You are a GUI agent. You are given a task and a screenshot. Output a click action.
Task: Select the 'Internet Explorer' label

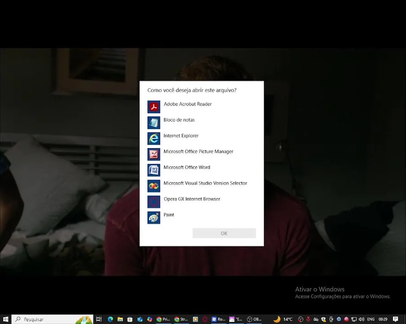point(181,135)
